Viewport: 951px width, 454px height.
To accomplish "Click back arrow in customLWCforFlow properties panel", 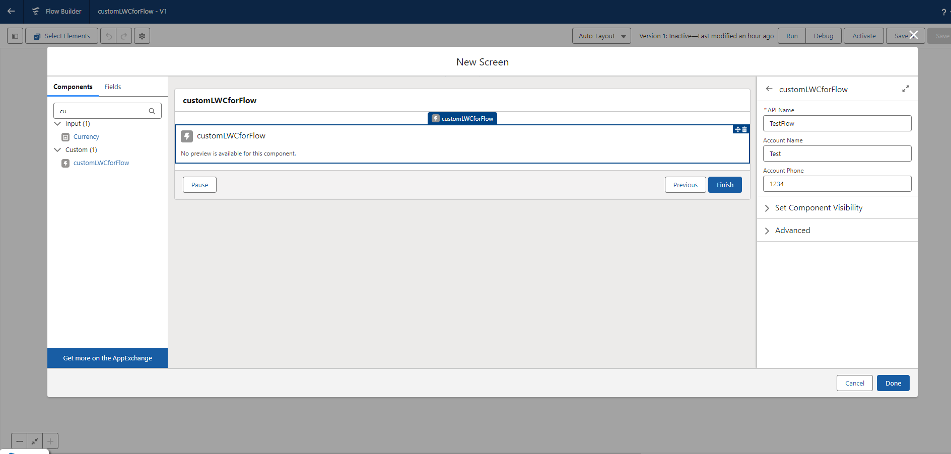I will [x=769, y=89].
